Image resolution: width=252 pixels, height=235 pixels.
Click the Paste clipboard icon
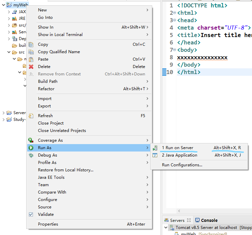click(31, 59)
